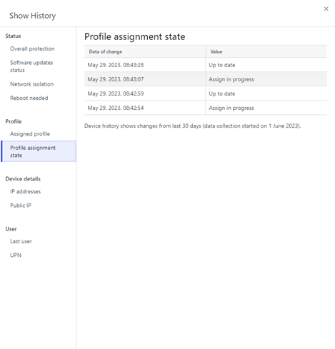The height and width of the screenshot is (349, 335).
Task: Open IP addresses history
Action: (25, 191)
